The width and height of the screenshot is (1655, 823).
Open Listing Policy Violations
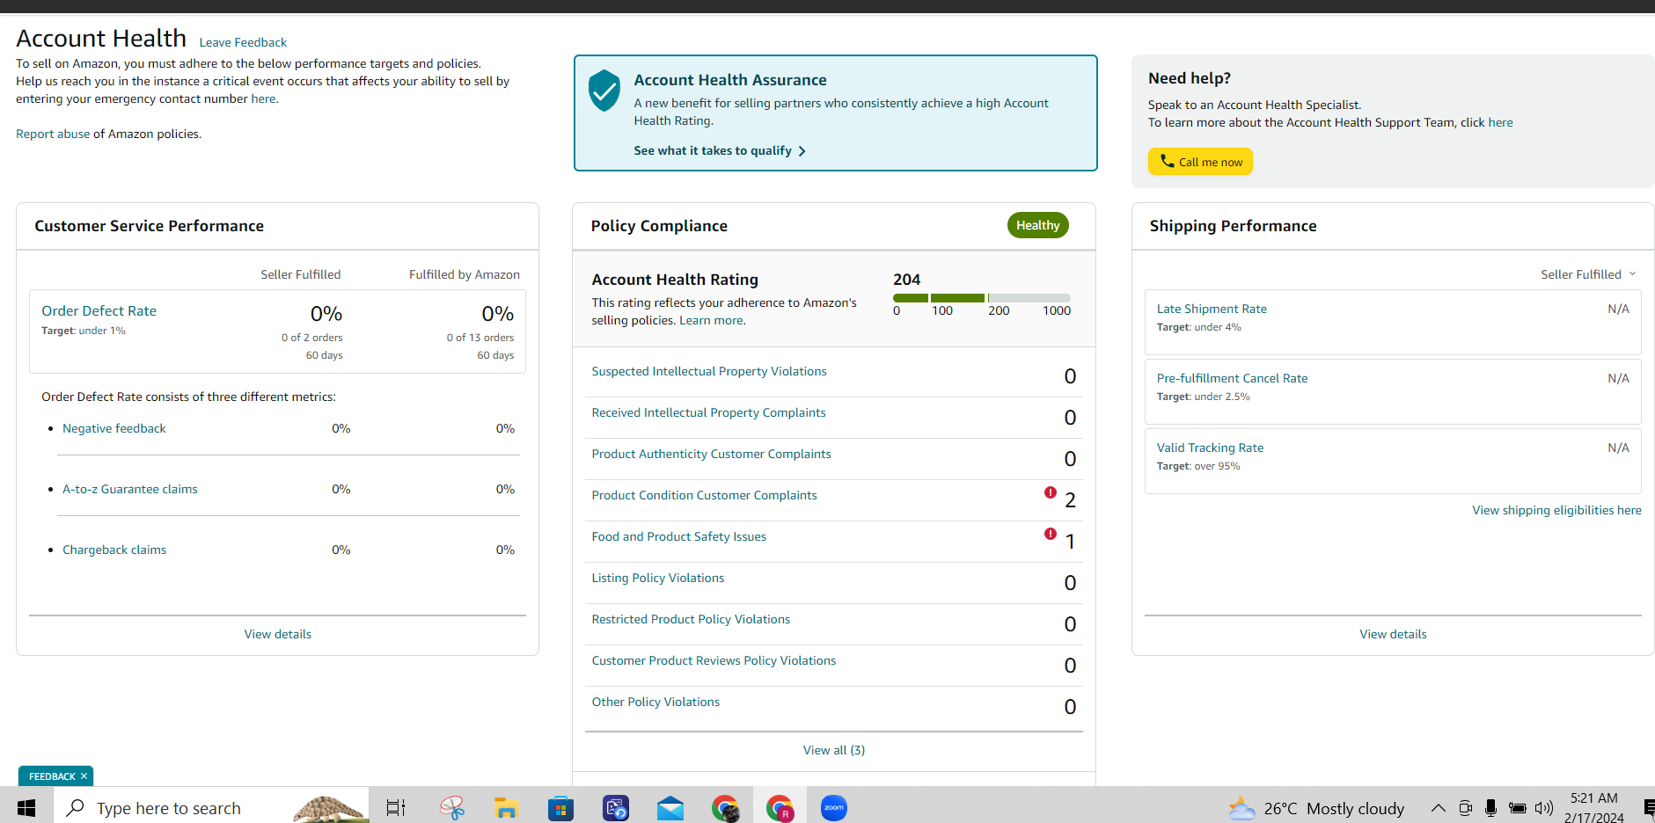(x=658, y=578)
